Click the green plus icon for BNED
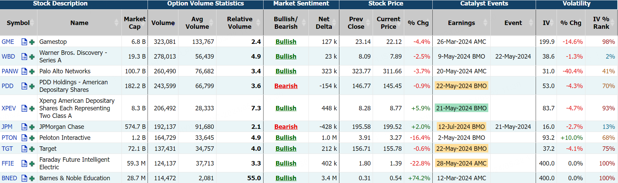This screenshot has width=618, height=183. point(32,179)
